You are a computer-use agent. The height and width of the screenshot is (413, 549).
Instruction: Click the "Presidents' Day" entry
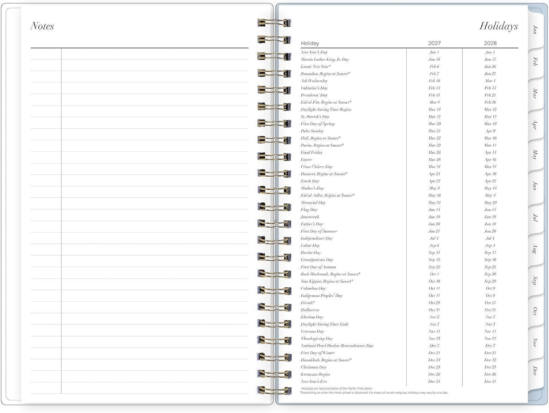pyautogui.click(x=314, y=95)
